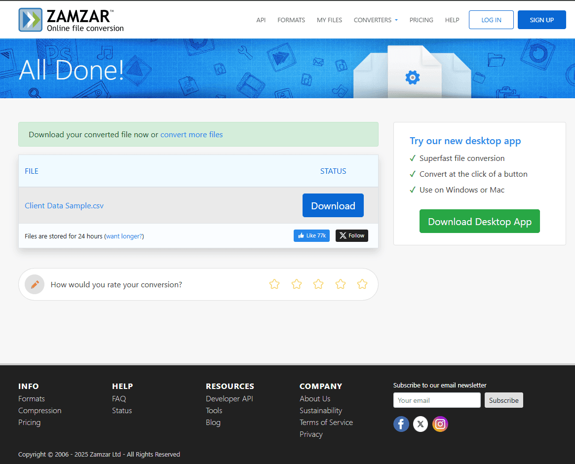Image resolution: width=575 pixels, height=464 pixels.
Task: Click the Superfast file conversion text
Action: click(x=461, y=158)
